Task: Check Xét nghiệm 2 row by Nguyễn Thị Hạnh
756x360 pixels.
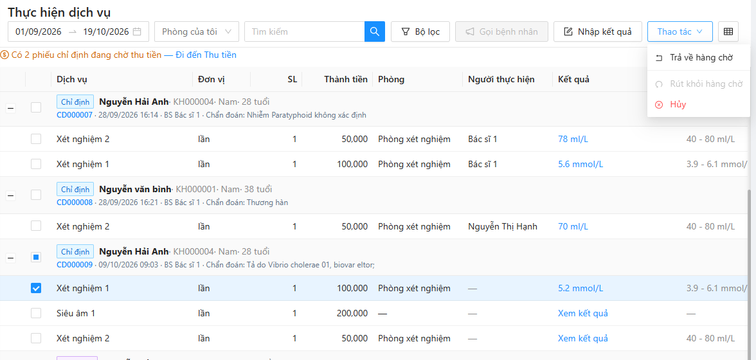Action: [x=36, y=226]
